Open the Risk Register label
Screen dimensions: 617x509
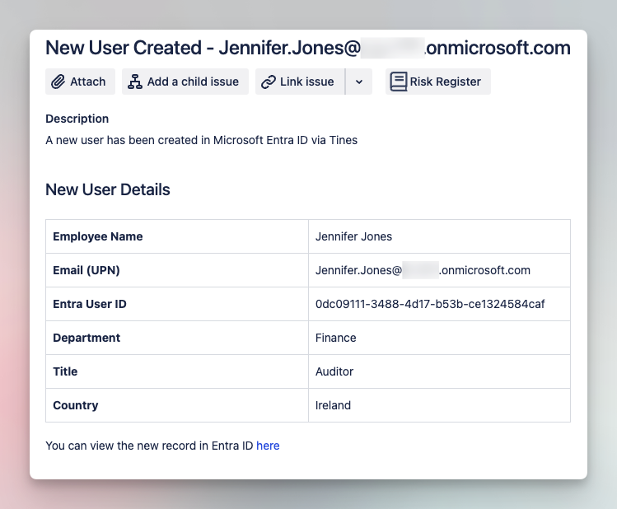445,82
